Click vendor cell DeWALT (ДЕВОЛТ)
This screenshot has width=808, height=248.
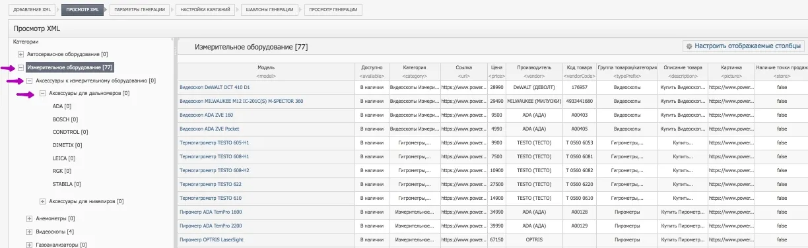click(x=534, y=87)
